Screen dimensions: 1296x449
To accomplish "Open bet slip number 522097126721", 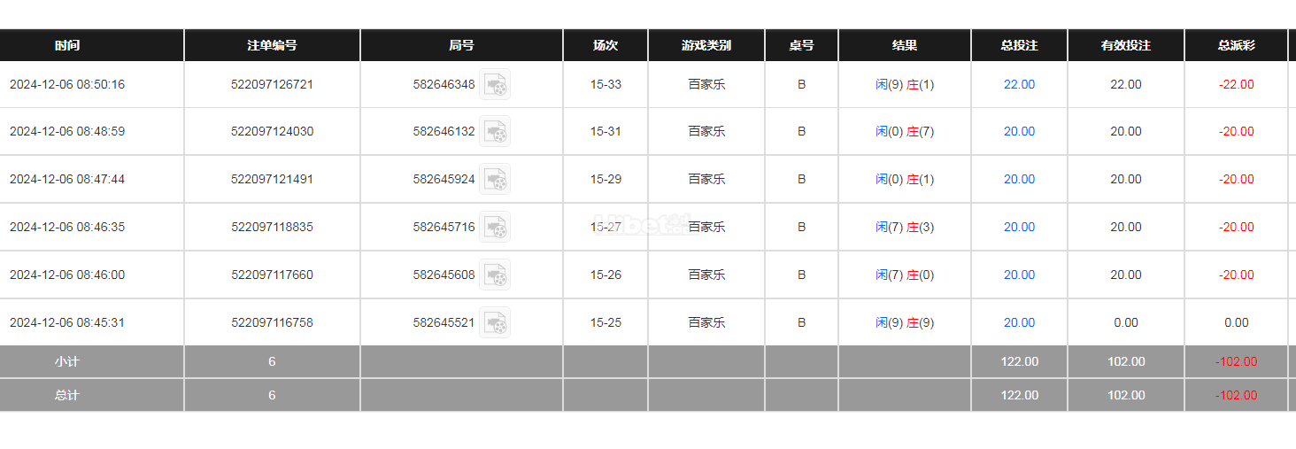I will pos(272,85).
